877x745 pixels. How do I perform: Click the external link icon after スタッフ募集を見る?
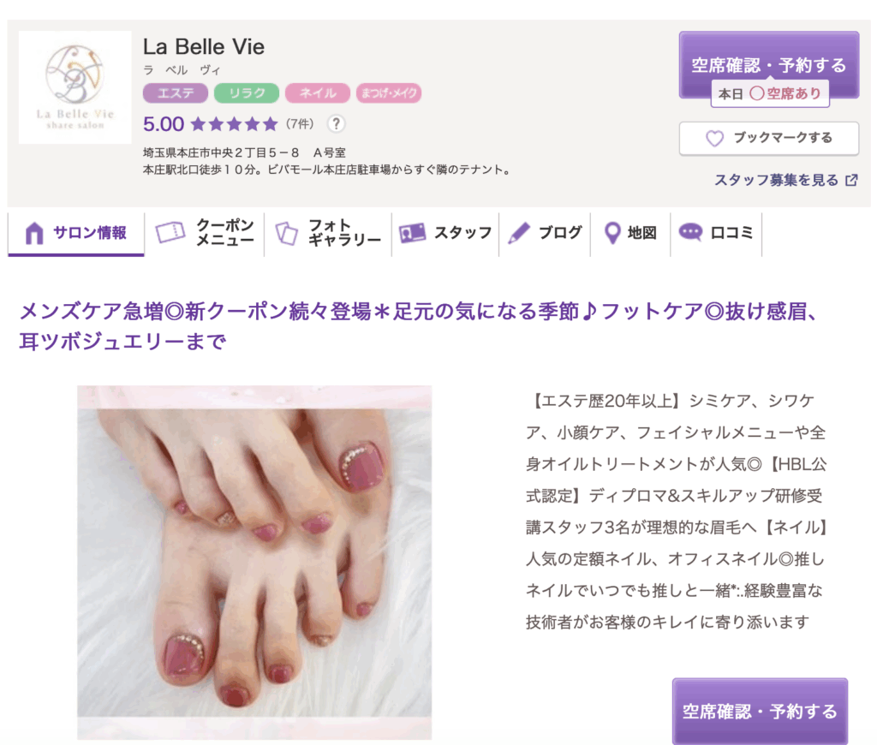click(851, 180)
